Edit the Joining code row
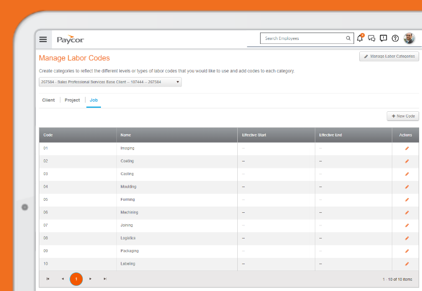 coord(407,225)
